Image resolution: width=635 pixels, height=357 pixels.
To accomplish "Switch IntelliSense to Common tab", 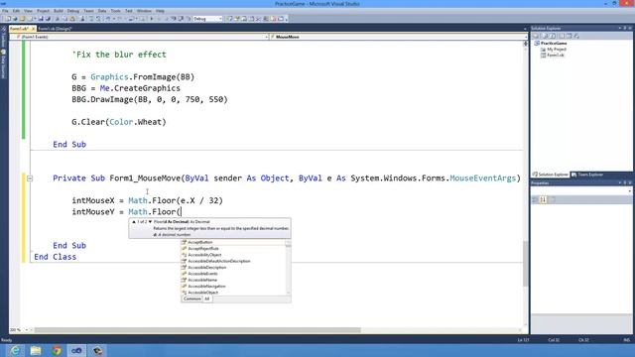I will [x=191, y=298].
